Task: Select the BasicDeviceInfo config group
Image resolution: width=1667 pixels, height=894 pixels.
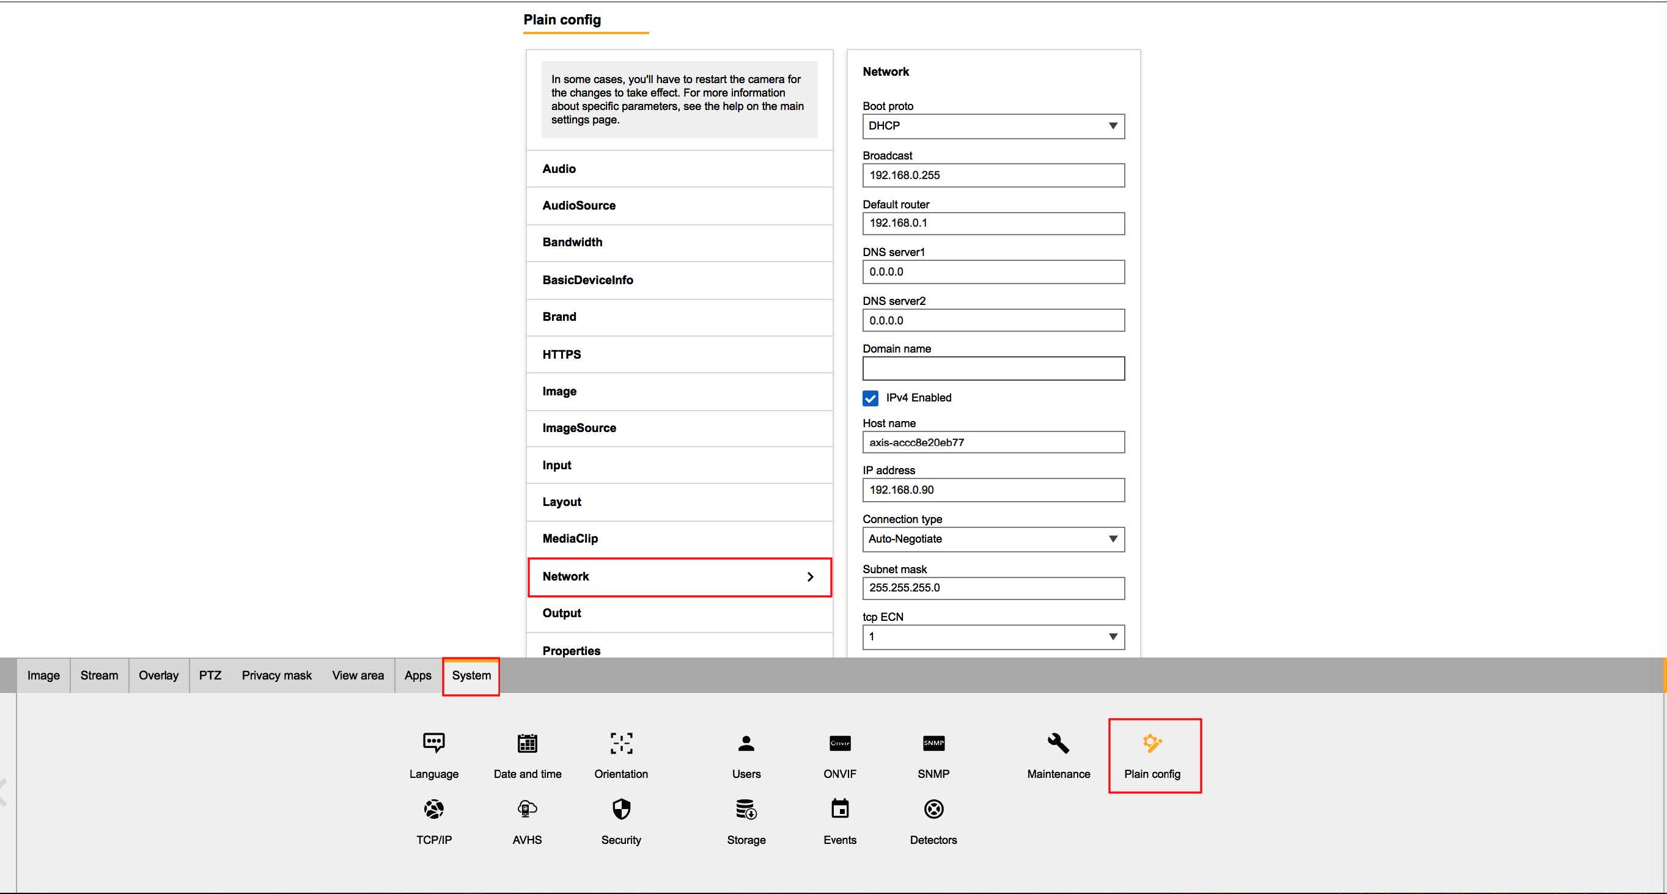Action: (680, 280)
